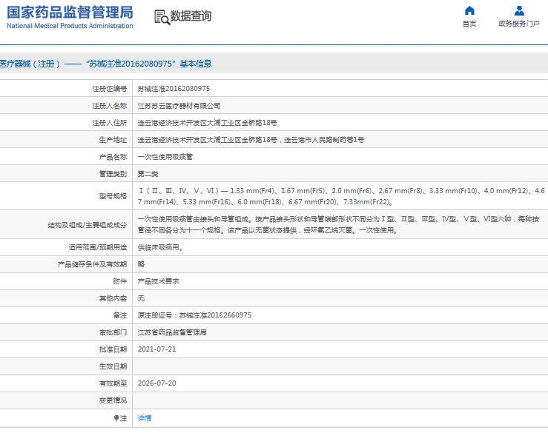Click approval date 2021-07-21
Screen dimensions: 548x433
(157, 349)
